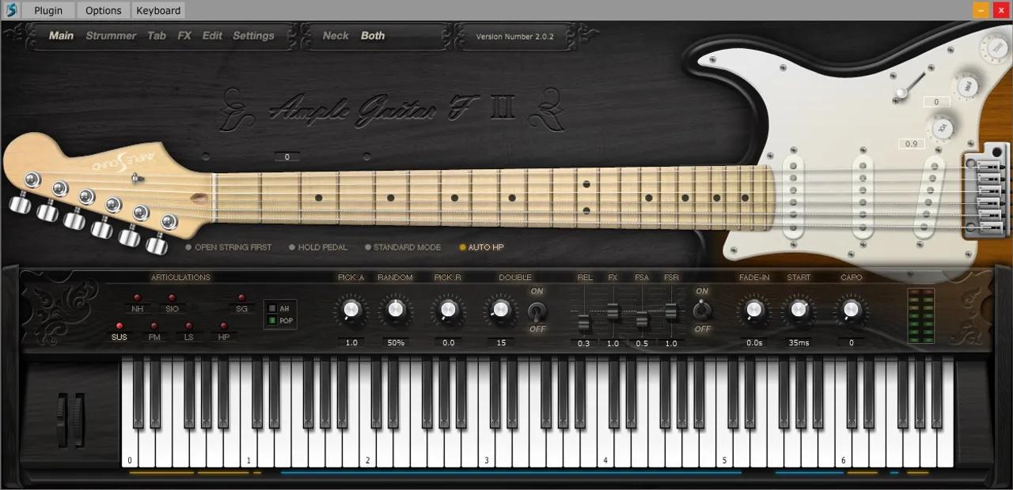Image resolution: width=1013 pixels, height=490 pixels.
Task: Click the FADE-IN value 0.0s
Action: click(x=753, y=343)
